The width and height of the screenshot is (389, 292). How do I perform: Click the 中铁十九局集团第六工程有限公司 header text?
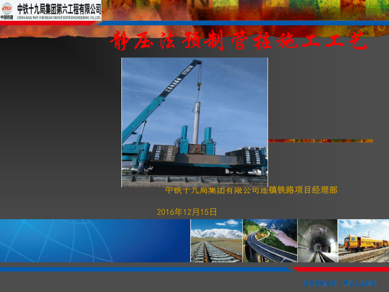[59, 9]
